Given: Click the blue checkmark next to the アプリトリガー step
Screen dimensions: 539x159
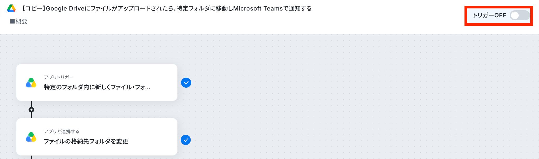Looking at the screenshot, I should tap(186, 83).
